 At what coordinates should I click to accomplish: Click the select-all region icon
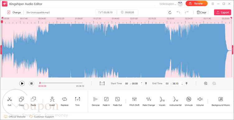pos(102,84)
